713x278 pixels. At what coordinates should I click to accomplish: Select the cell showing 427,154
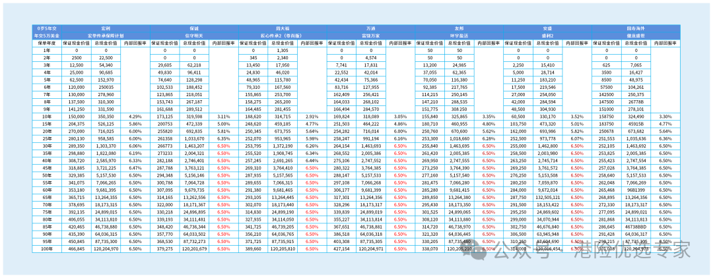pyautogui.click(x=341, y=248)
